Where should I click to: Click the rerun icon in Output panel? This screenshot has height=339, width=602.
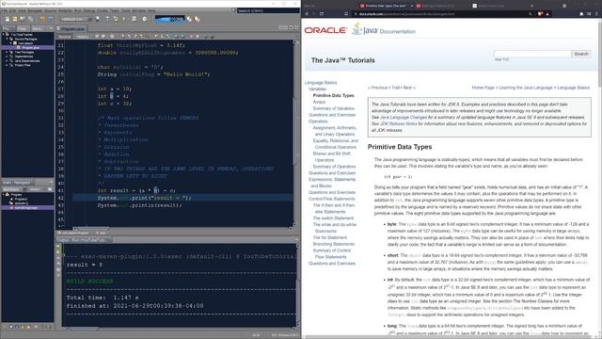click(58, 247)
